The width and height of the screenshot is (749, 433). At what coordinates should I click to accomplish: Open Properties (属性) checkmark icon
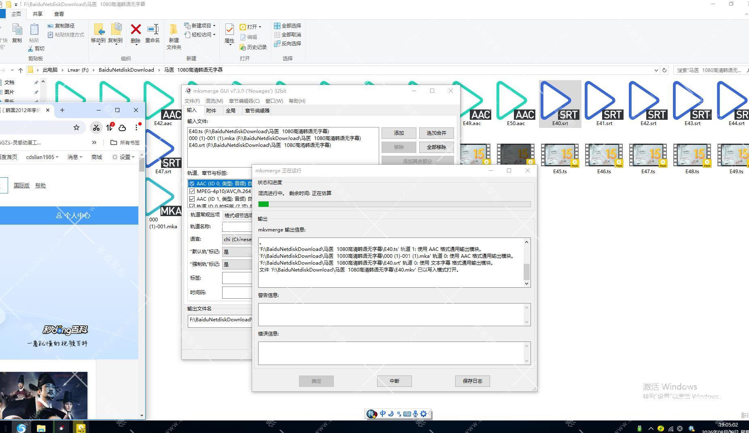tap(229, 30)
